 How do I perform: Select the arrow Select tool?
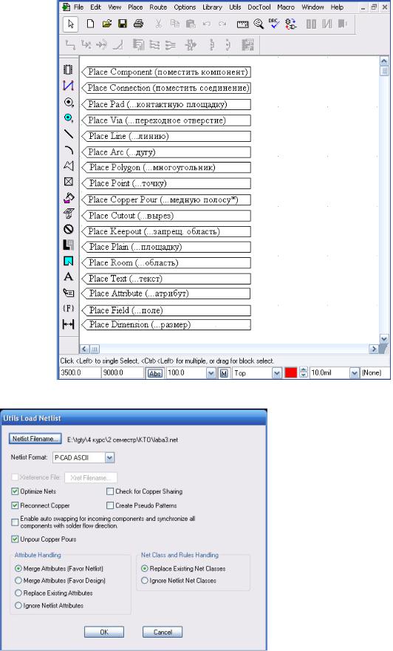coord(70,24)
